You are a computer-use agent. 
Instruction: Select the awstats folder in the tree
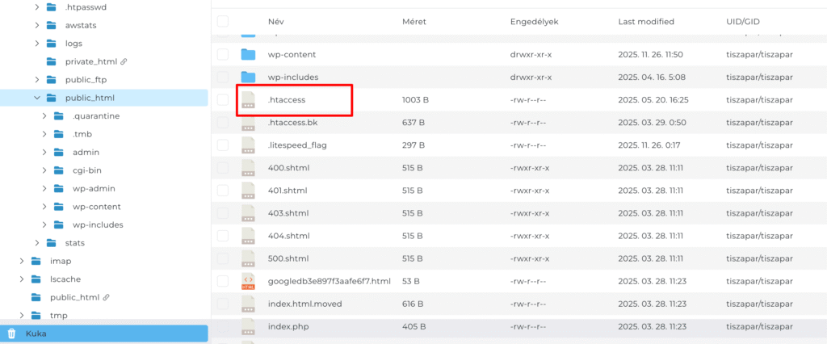(80, 25)
